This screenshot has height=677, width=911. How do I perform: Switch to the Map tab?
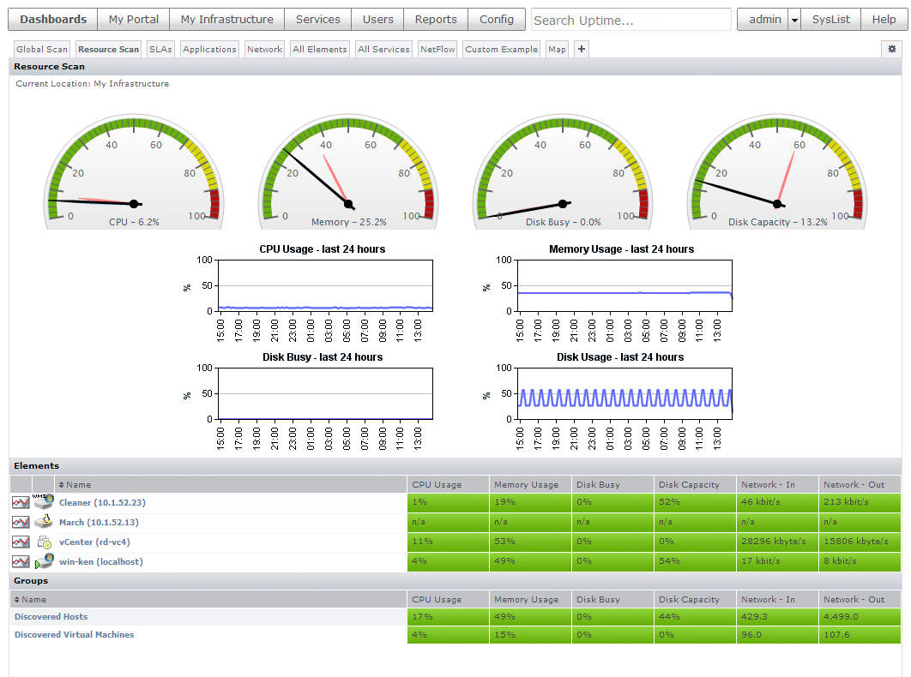[x=557, y=50]
